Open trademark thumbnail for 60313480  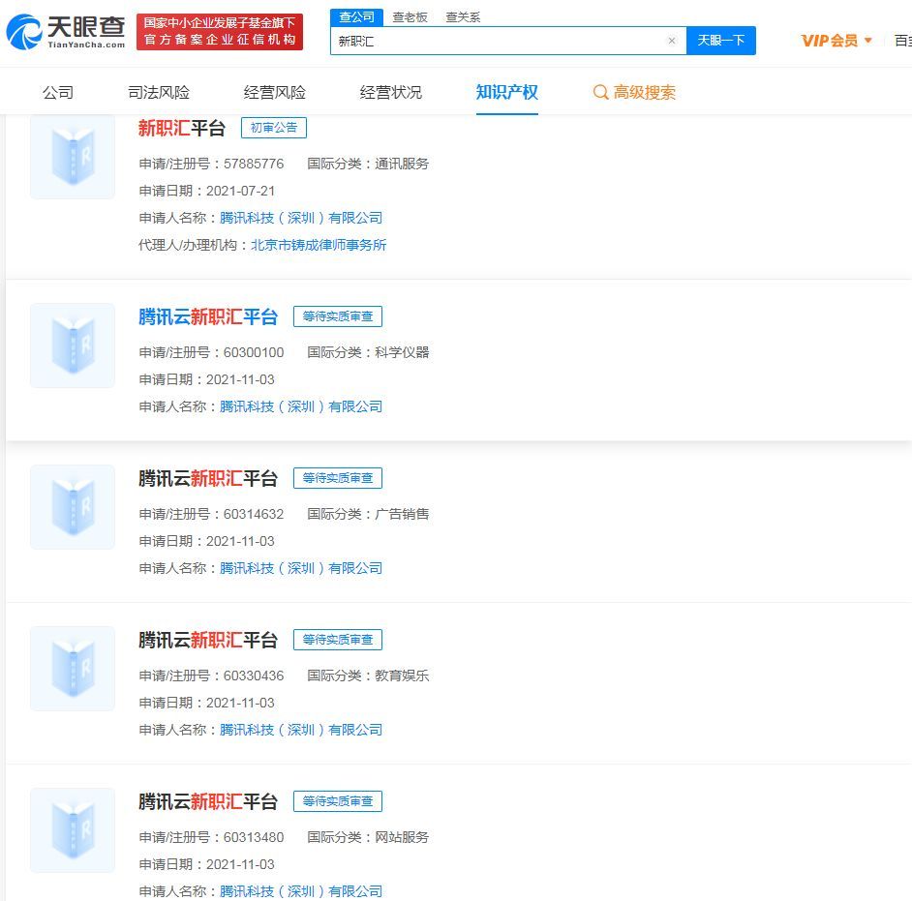pyautogui.click(x=73, y=830)
